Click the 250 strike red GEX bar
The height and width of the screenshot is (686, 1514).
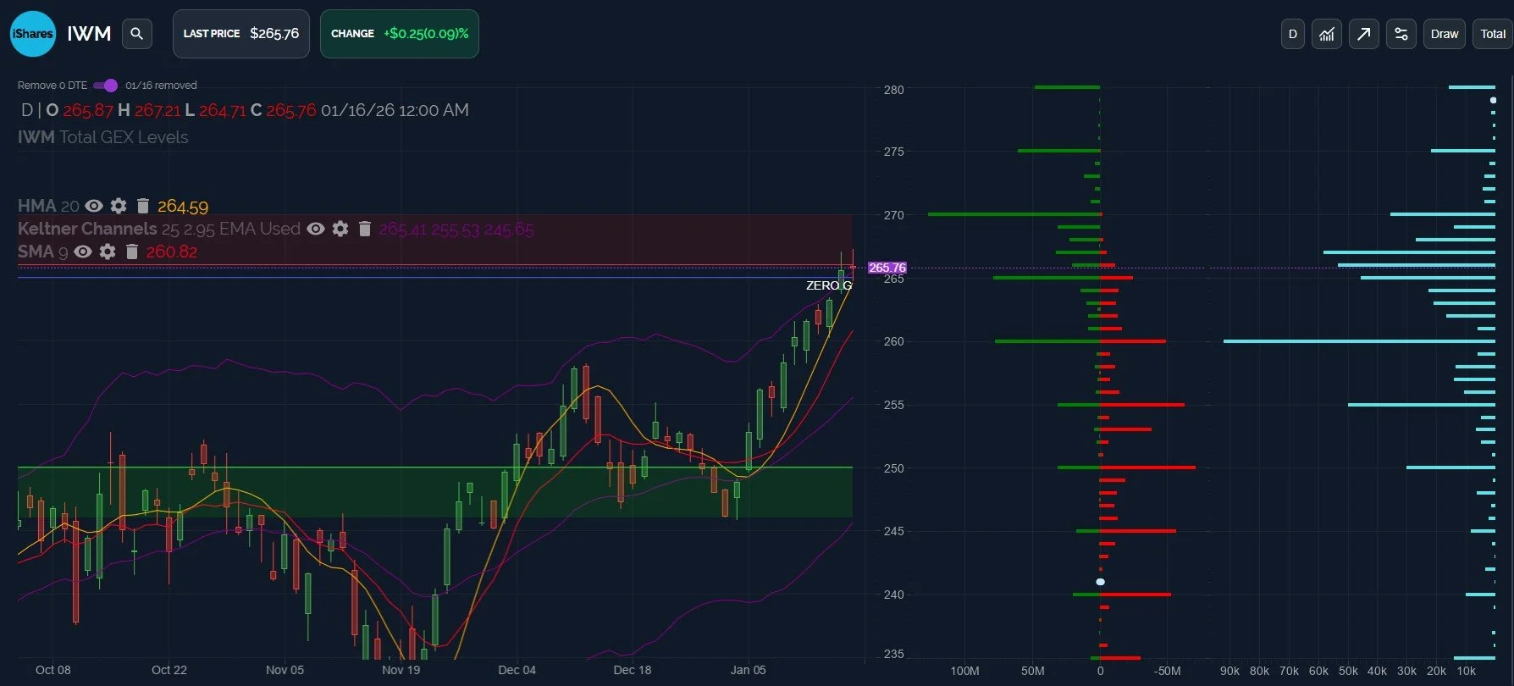[1147, 467]
